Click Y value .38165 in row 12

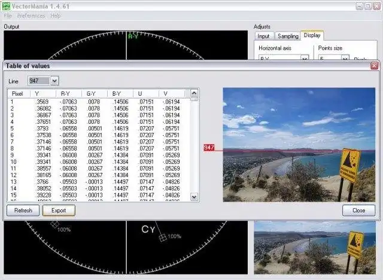43,175
